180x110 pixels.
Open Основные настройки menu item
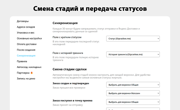(29, 38)
